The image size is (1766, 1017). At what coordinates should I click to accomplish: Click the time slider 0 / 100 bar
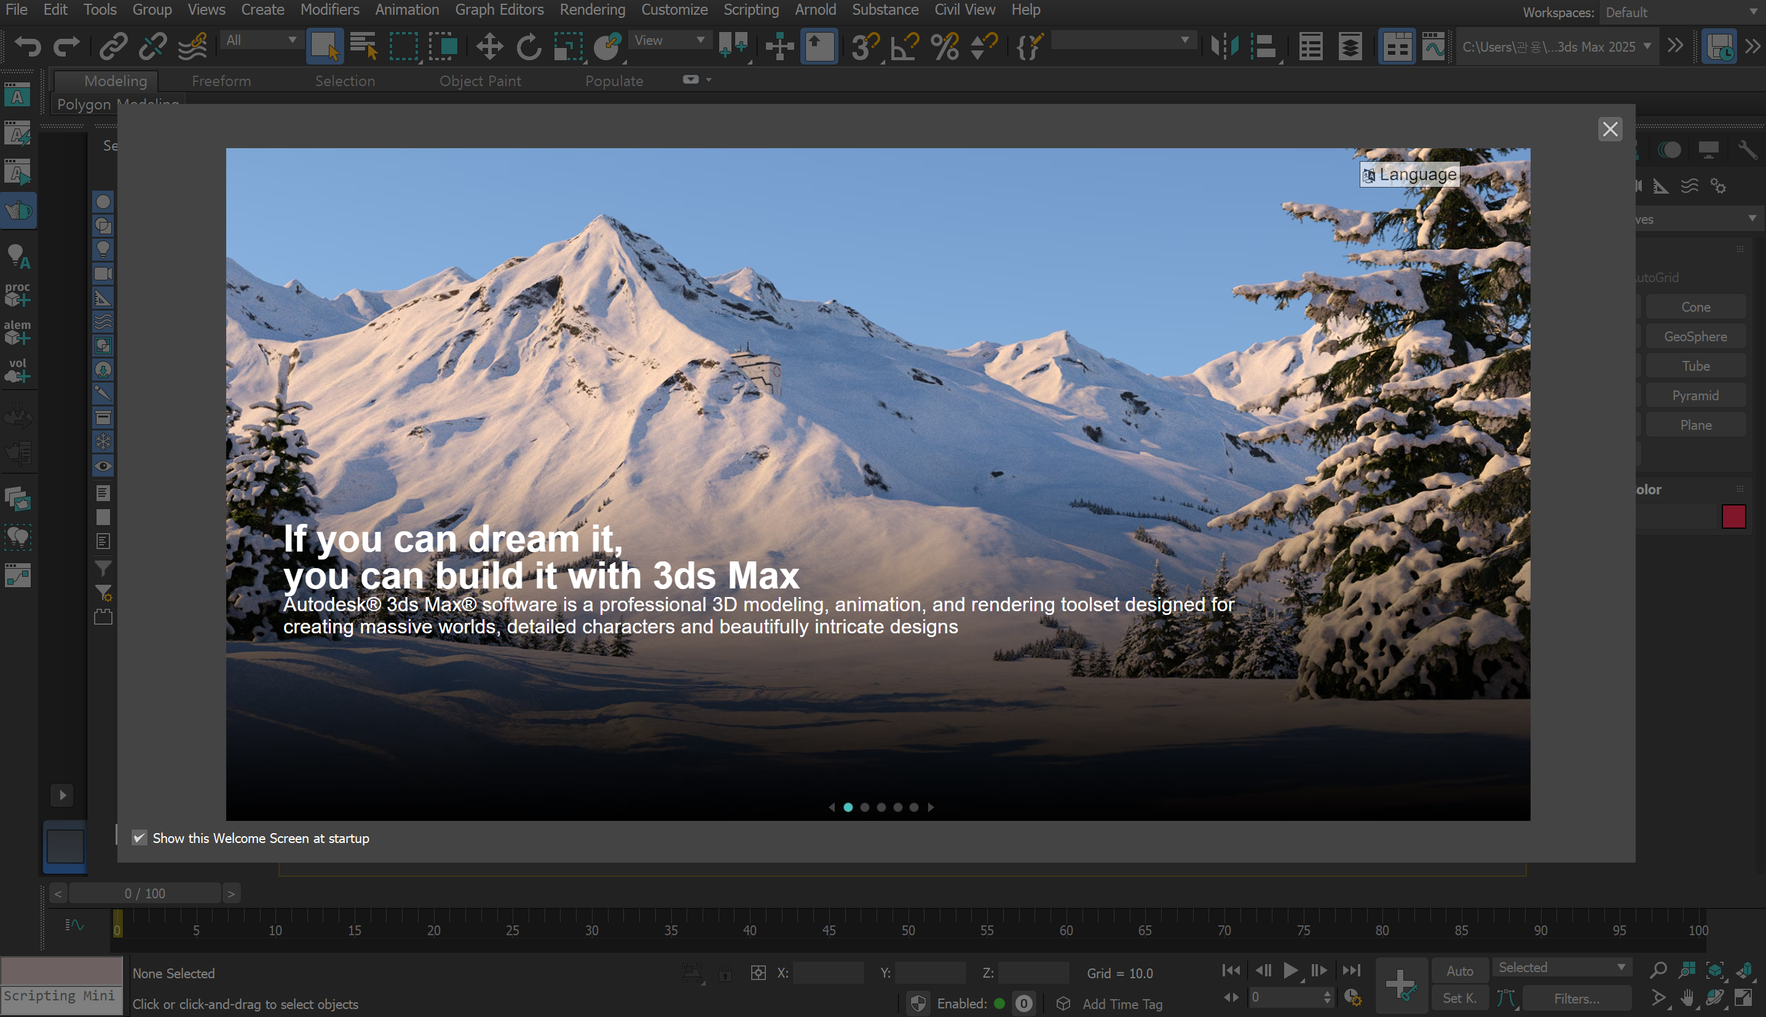(x=145, y=893)
